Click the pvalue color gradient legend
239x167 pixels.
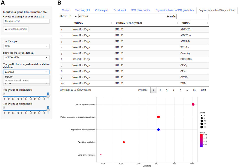click(201, 141)
